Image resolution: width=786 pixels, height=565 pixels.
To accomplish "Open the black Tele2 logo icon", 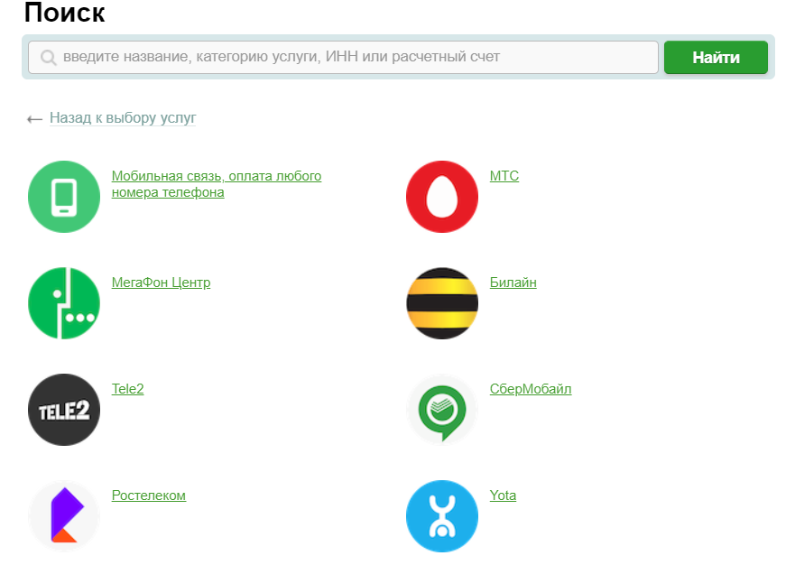I will point(64,410).
